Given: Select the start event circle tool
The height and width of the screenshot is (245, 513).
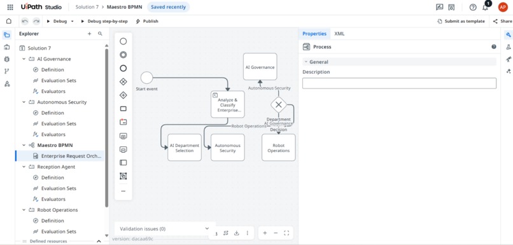Looking at the screenshot, I should 123,41.
